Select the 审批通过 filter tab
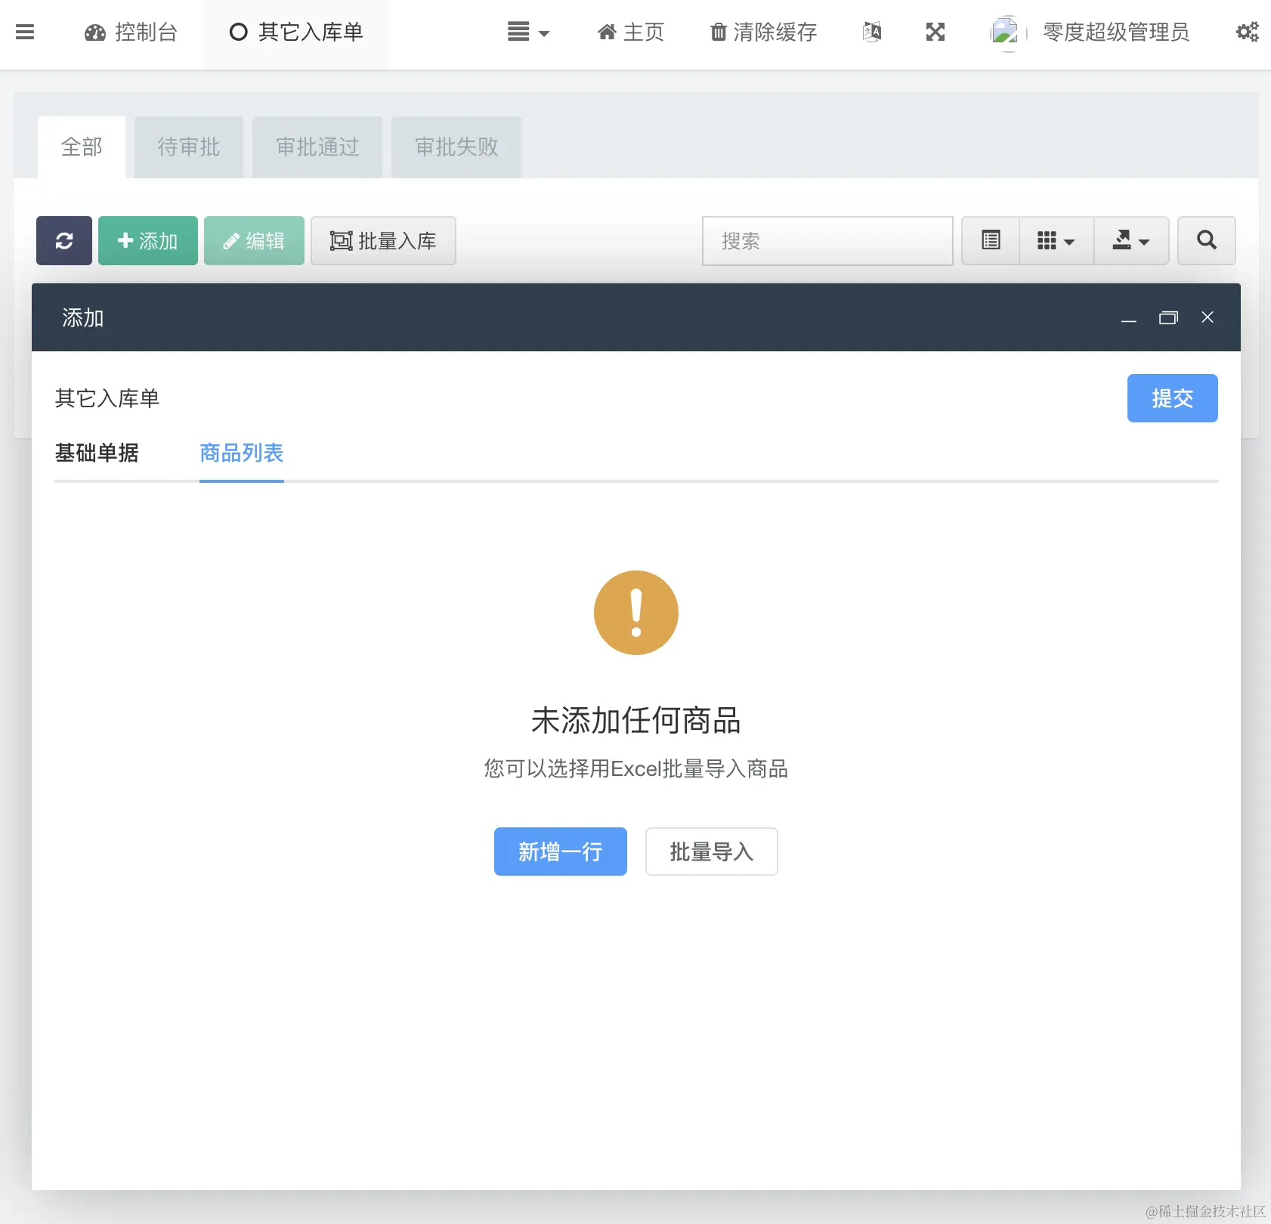This screenshot has height=1224, width=1271. 317,147
